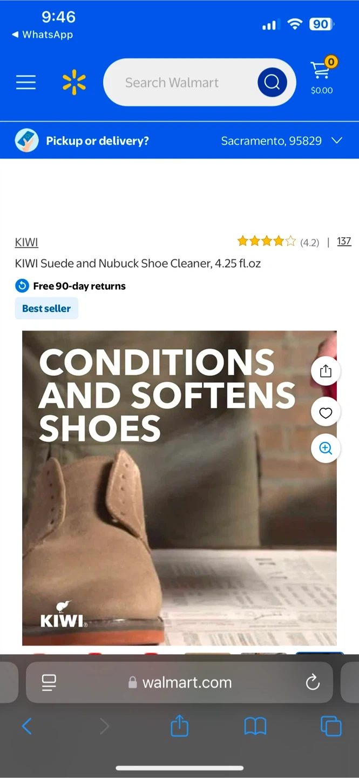Zoom the product image with magnifier icon
Screen dimensions: 359x778
coord(326,448)
